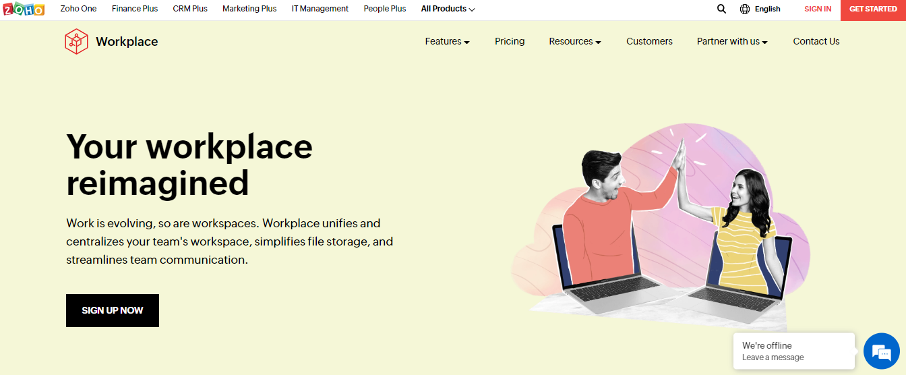Click the Leave a message box

[x=793, y=351]
